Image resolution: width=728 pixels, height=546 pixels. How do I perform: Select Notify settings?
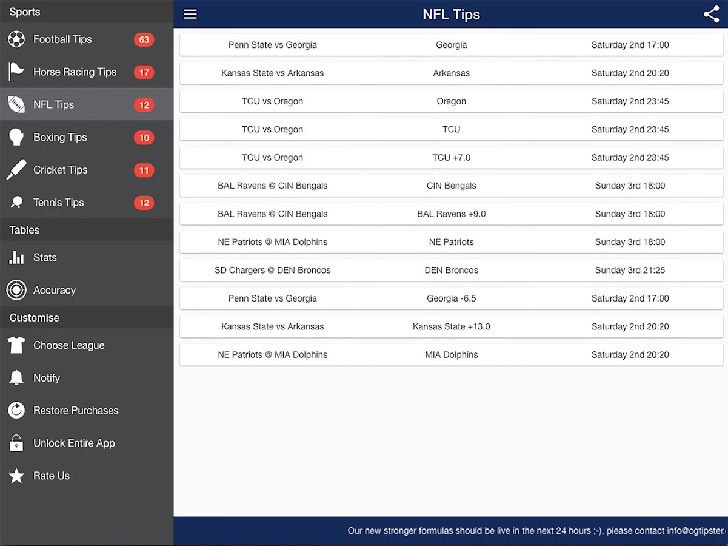pos(47,378)
